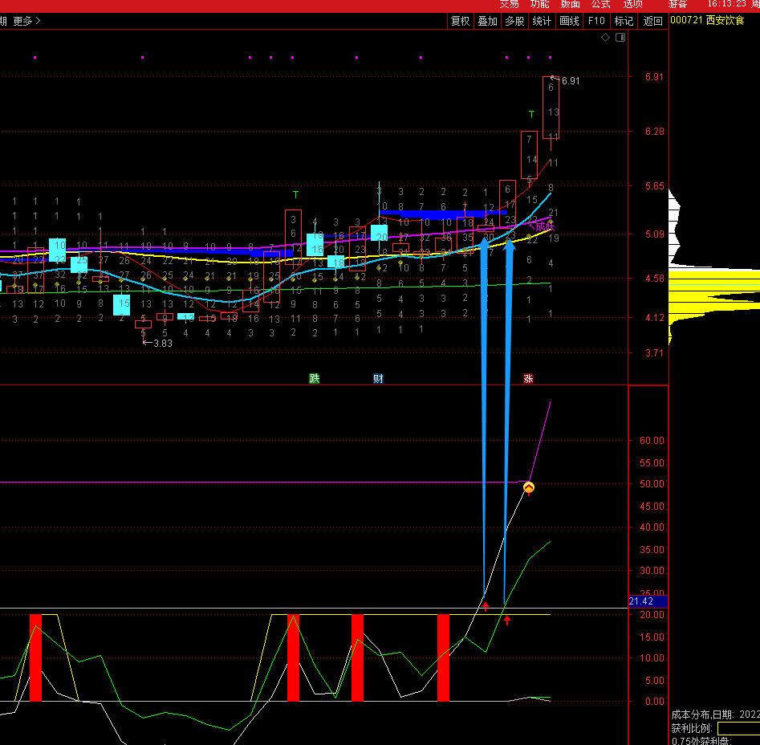Open the 功能 menu
Screen dimensions: 760x745
point(539,4)
